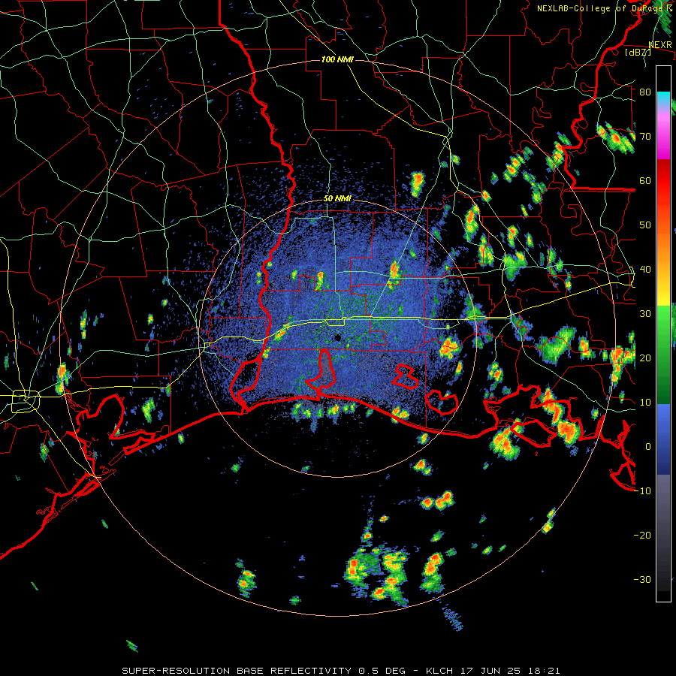Click the 70 value on the dBZ scale
The width and height of the screenshot is (676, 676).
coord(645,137)
